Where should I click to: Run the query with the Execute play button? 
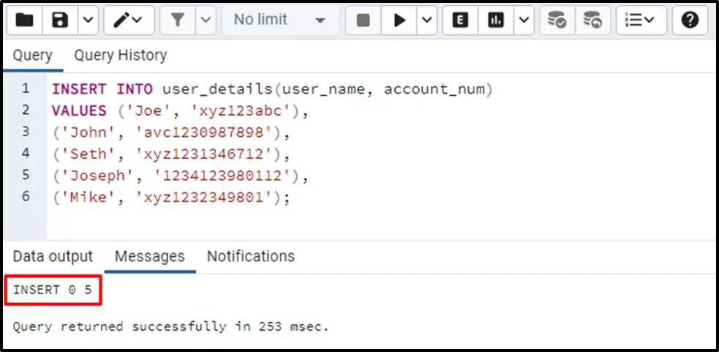click(x=399, y=20)
